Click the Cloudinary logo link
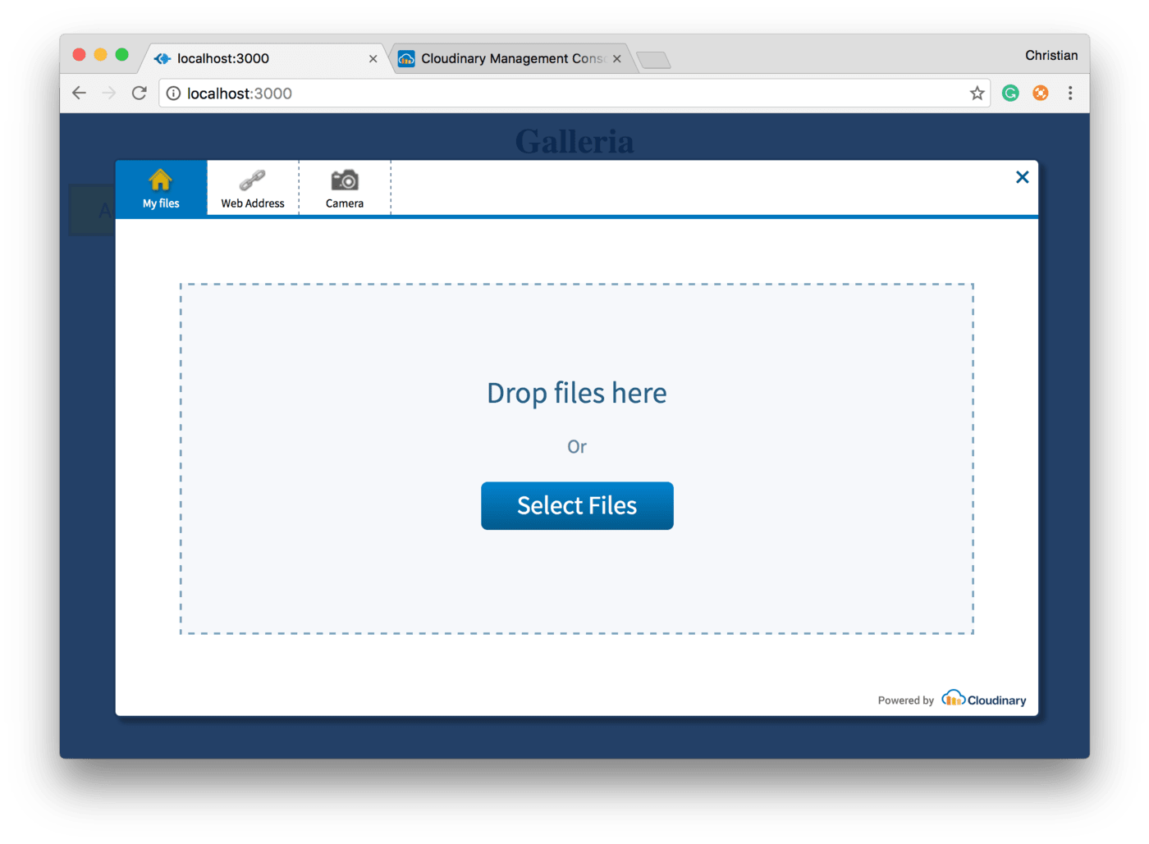The width and height of the screenshot is (1149, 844). click(984, 700)
